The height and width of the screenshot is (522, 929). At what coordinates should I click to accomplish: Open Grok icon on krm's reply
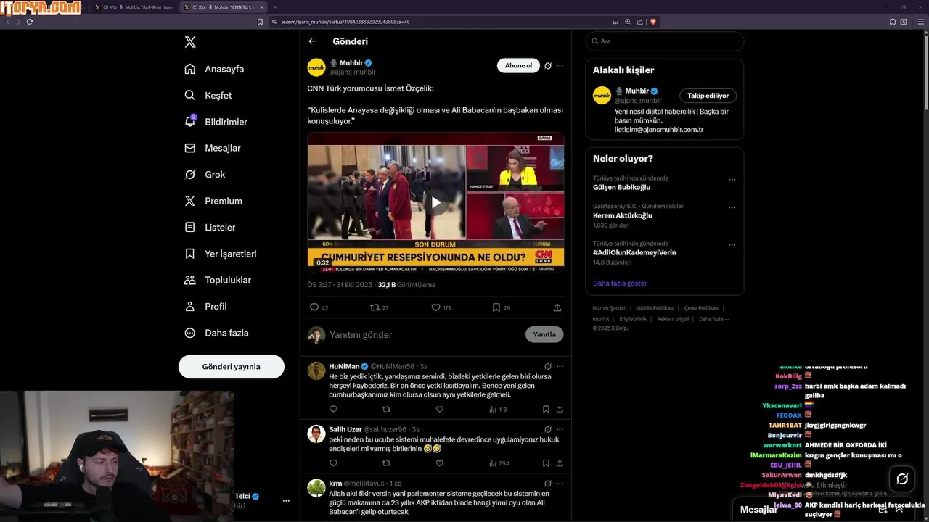click(x=548, y=484)
